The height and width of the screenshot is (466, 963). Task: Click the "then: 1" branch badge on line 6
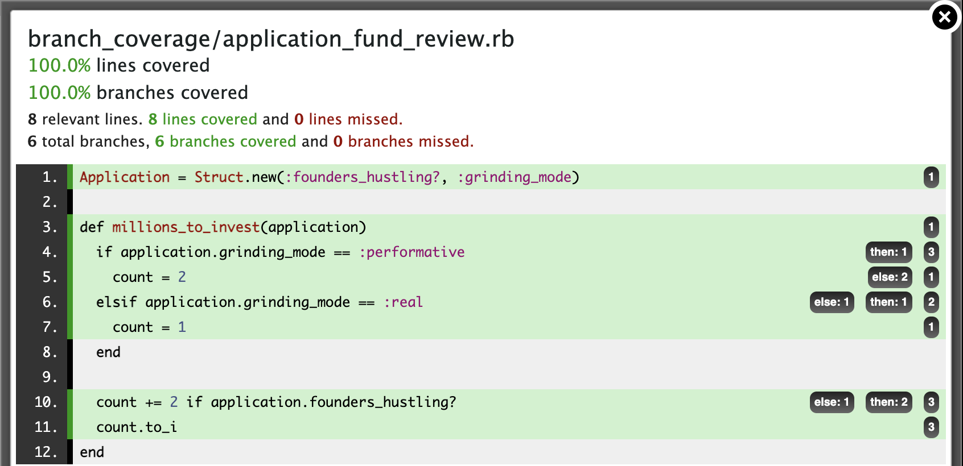[x=888, y=302]
